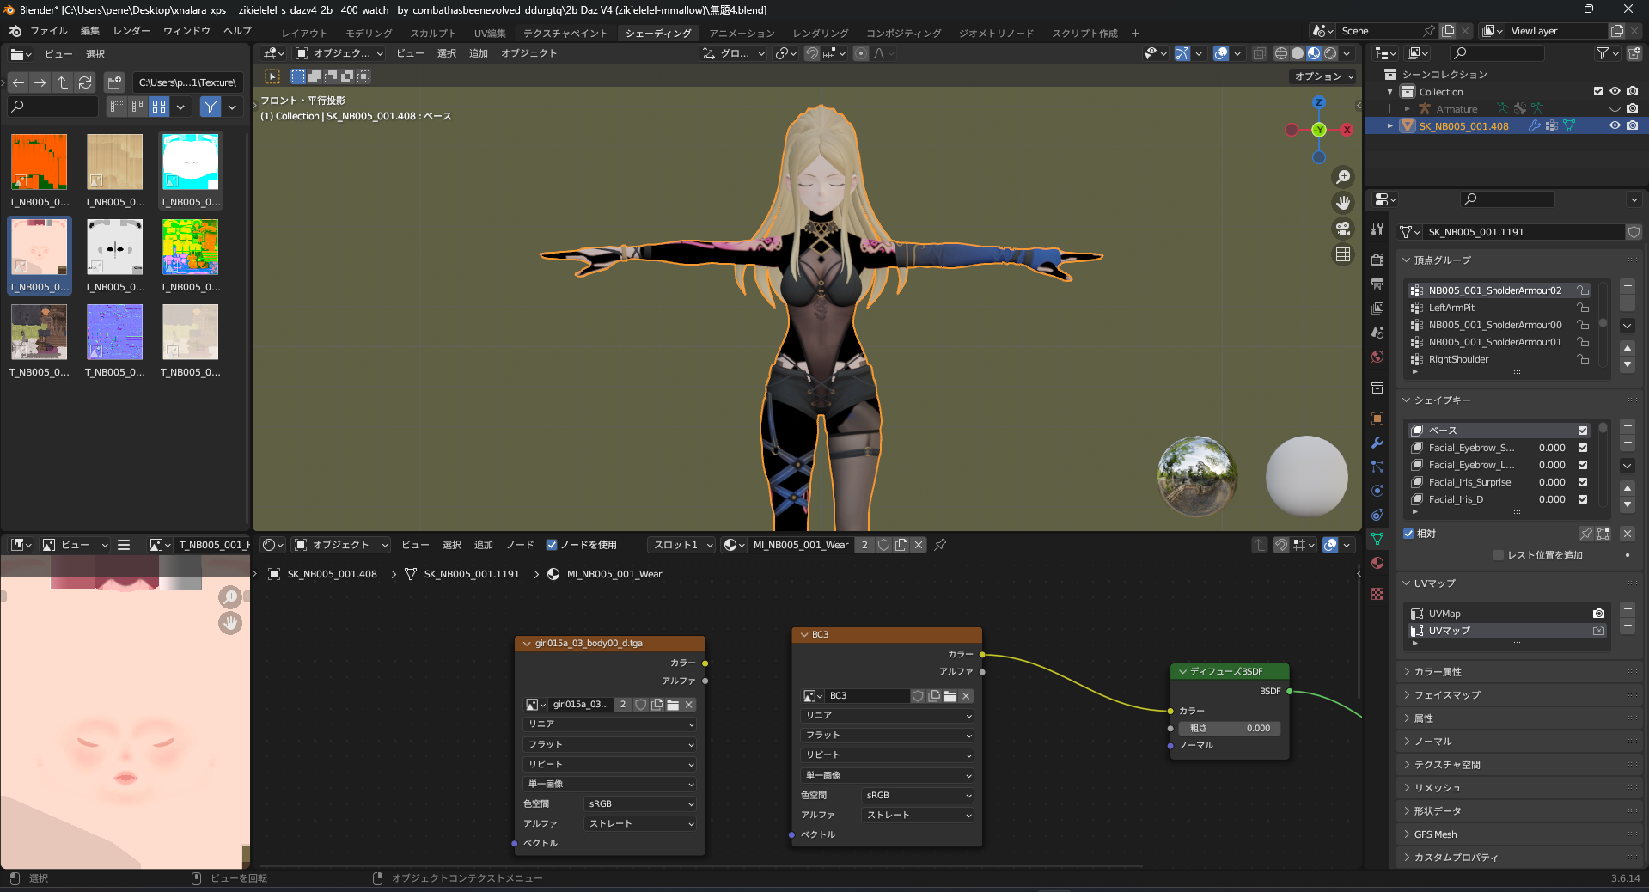Open リニア interpolation dropdown on girl015a node

tap(609, 724)
